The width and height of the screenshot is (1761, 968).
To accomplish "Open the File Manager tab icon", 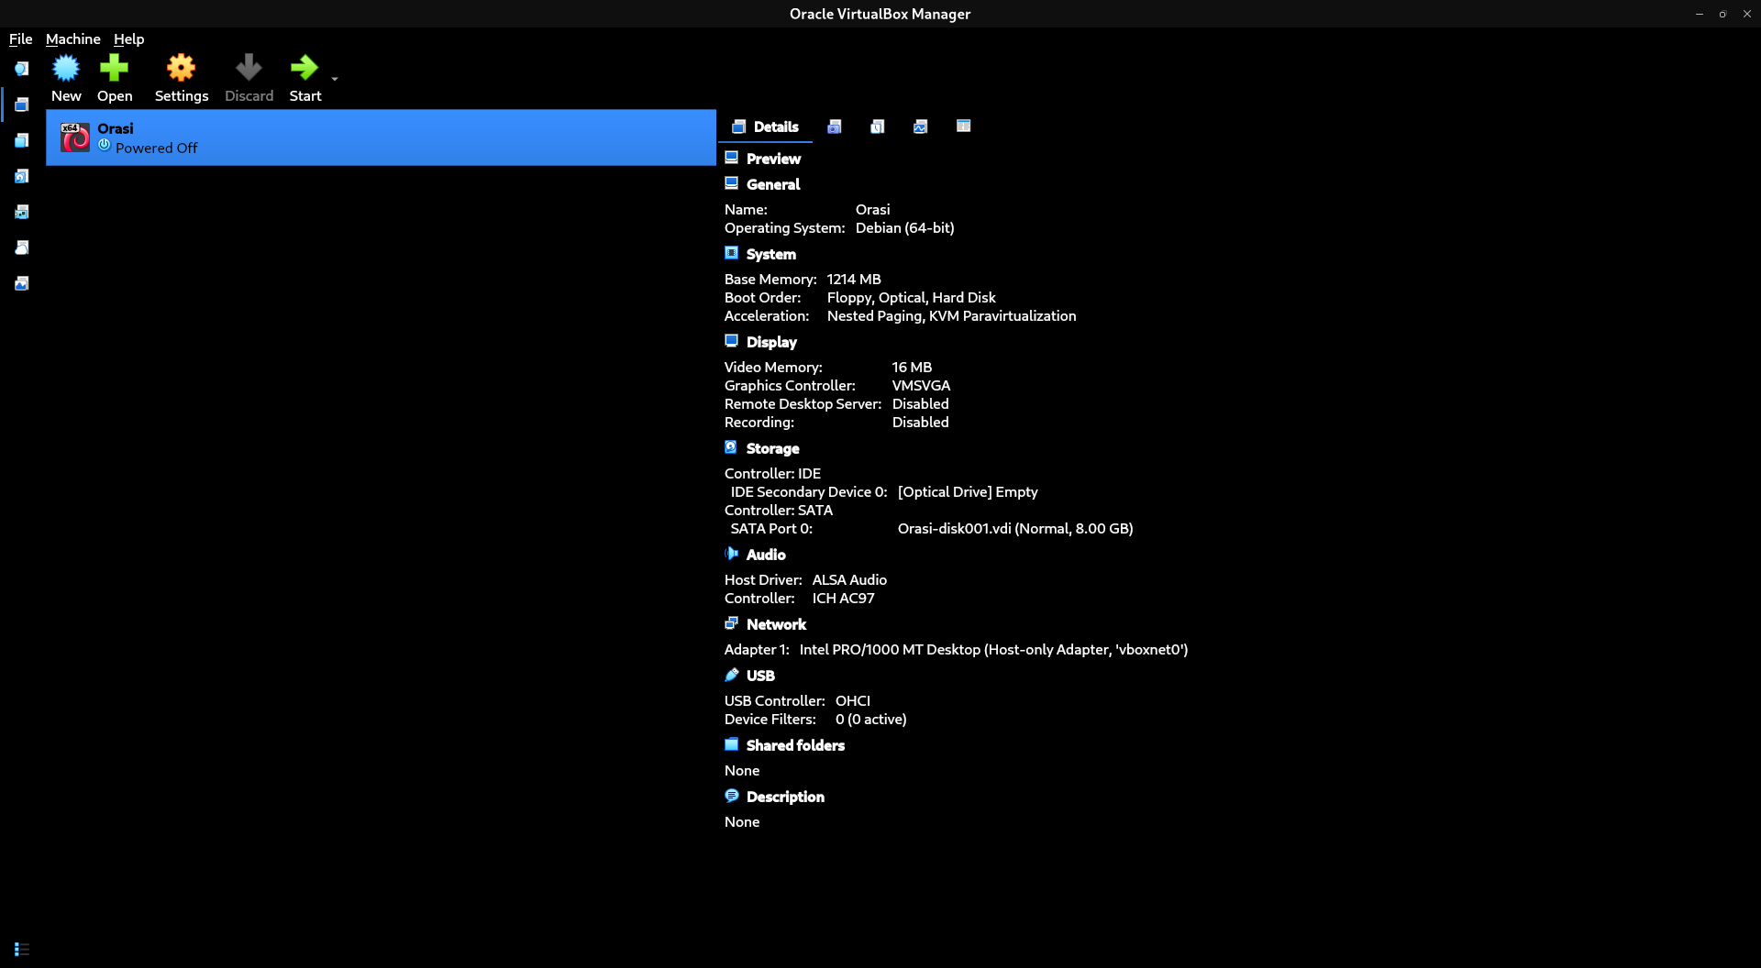I will 963,126.
